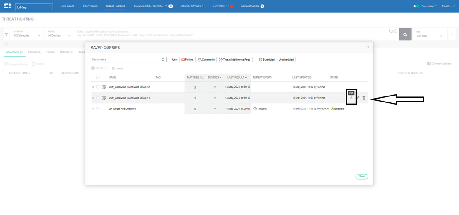Delete AlienVault OTX # 1 query via trash icon
Viewport: 459px width, 215px height.
[x=363, y=98]
